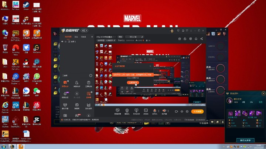
Task: Open notifications bell icon
Action: pyautogui.click(x=196, y=39)
